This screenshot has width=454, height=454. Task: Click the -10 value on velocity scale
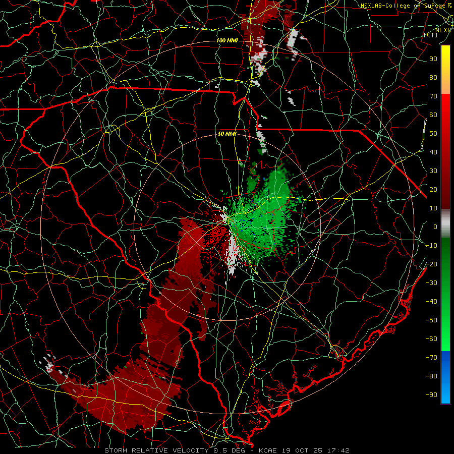[431, 246]
